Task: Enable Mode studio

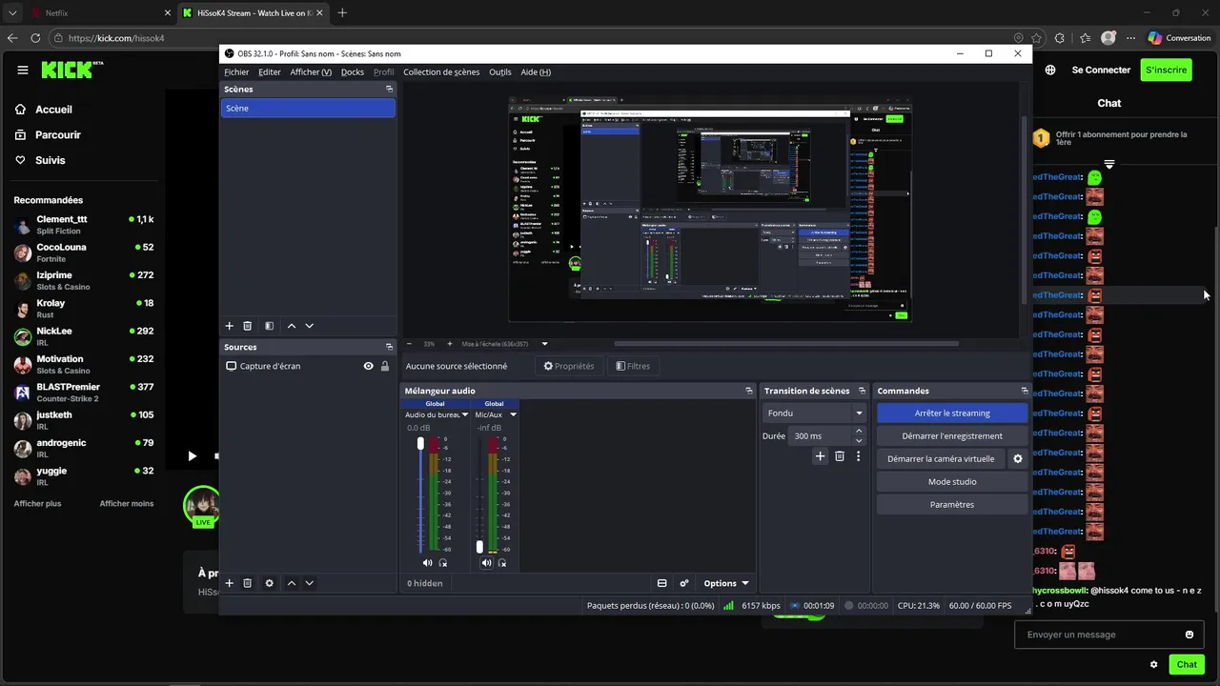Action: pyautogui.click(x=952, y=482)
